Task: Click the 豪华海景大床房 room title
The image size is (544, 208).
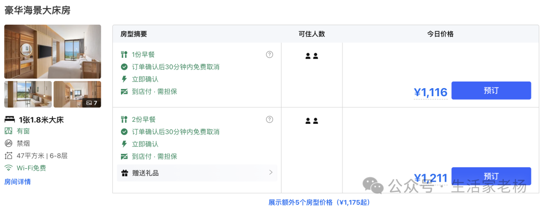Action: pos(37,10)
